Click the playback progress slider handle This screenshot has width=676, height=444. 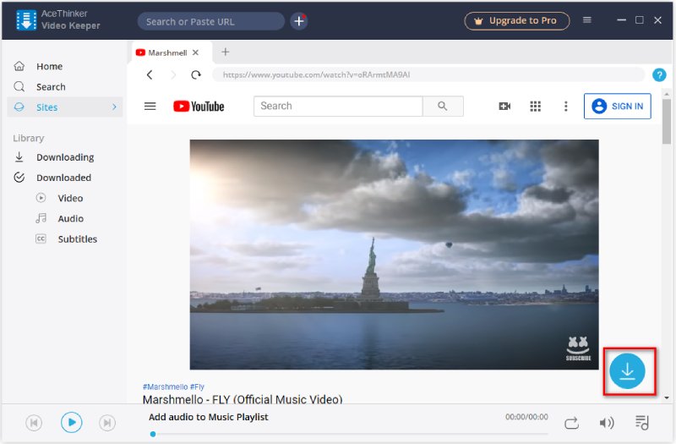click(153, 434)
